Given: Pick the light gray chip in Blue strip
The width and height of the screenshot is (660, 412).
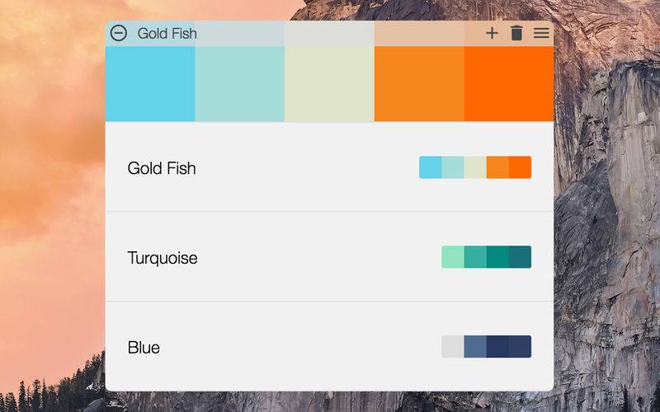Looking at the screenshot, I should click(x=453, y=347).
